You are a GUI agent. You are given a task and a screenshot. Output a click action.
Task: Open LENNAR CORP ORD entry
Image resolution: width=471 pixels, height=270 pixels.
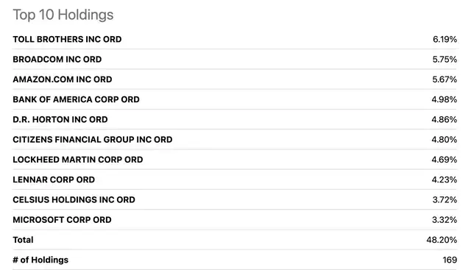pyautogui.click(x=54, y=180)
